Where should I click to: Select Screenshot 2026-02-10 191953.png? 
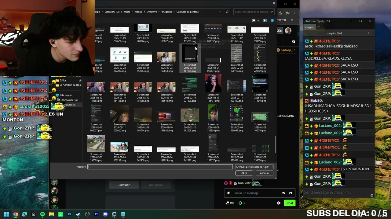166,118
